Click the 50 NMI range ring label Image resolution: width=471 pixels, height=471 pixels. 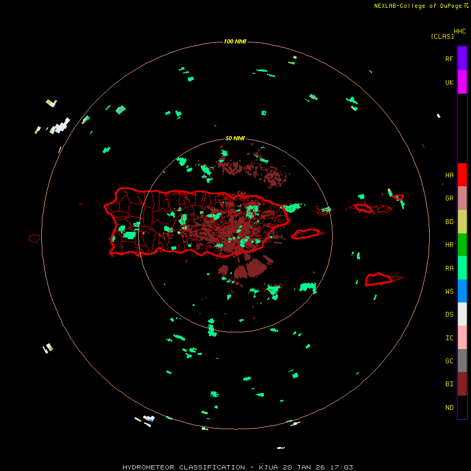(235, 138)
